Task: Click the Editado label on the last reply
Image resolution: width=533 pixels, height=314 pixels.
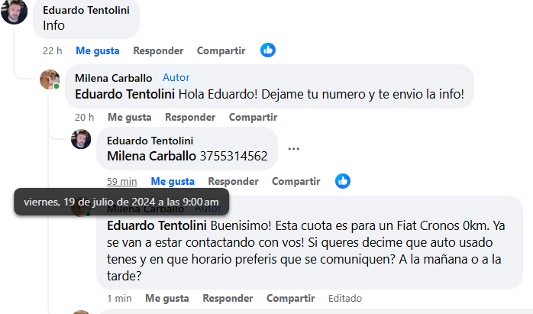Action: (345, 298)
